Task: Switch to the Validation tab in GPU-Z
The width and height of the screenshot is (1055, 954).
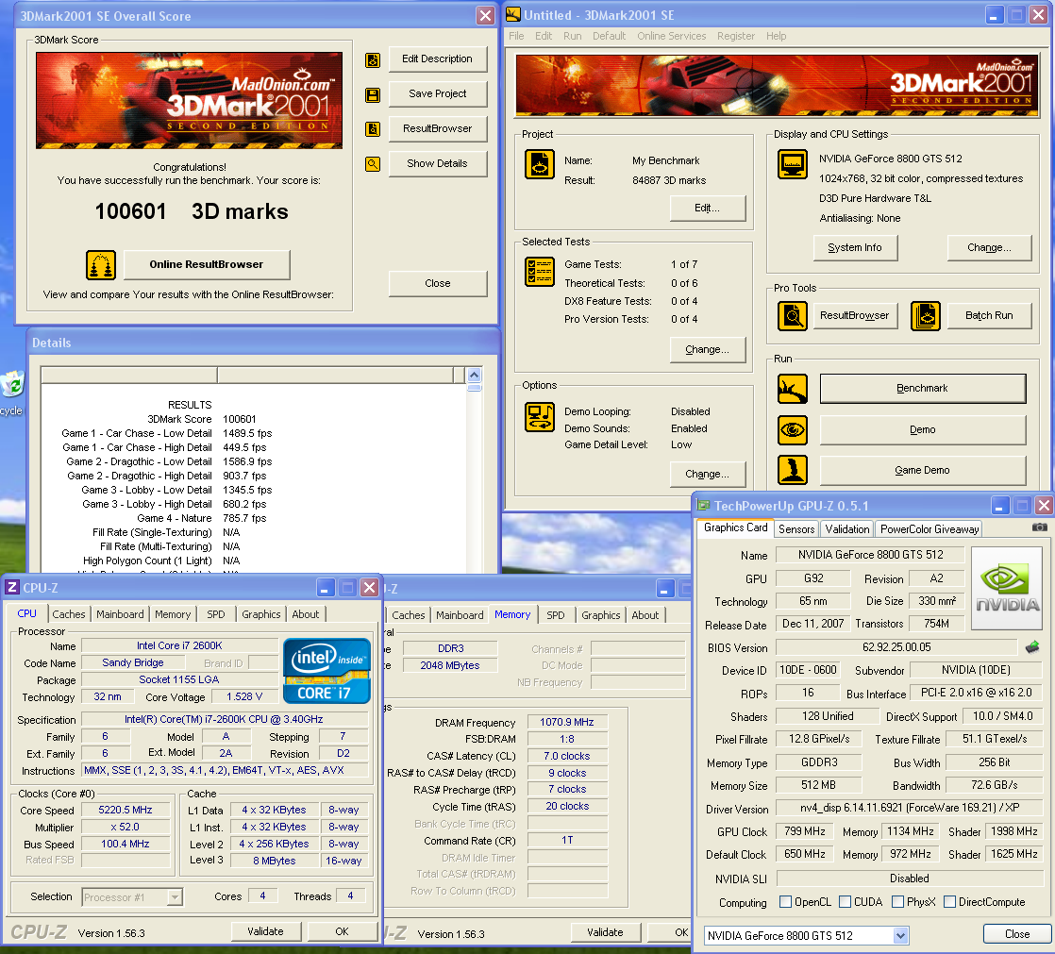Action: pos(847,528)
